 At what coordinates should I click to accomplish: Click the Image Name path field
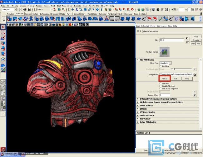176,74
